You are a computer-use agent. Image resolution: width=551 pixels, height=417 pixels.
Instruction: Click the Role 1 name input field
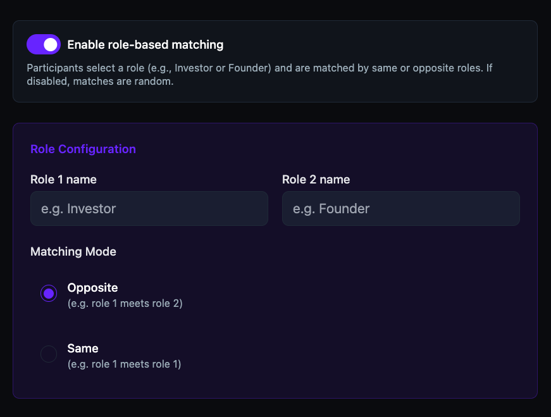pyautogui.click(x=149, y=209)
